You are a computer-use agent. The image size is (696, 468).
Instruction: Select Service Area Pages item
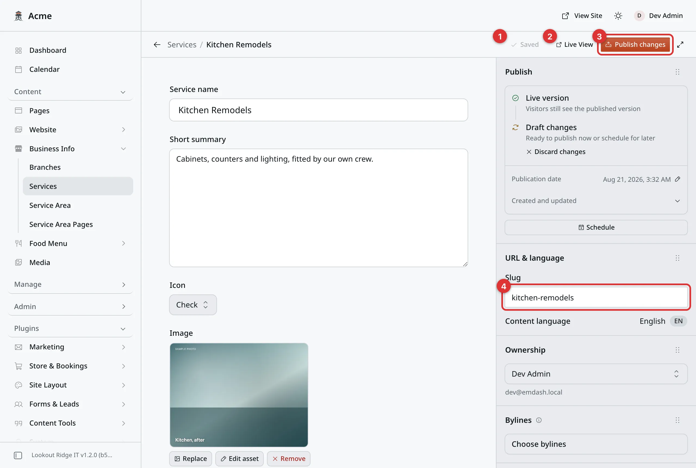pyautogui.click(x=78, y=224)
